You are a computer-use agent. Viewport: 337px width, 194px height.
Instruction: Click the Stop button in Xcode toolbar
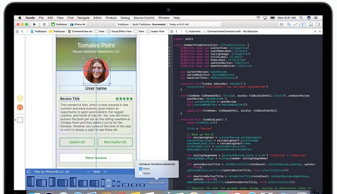tap(44, 25)
